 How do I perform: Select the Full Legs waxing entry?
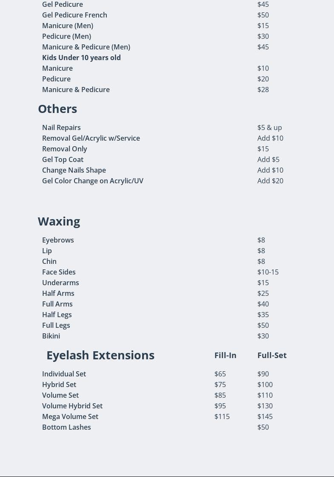56,325
